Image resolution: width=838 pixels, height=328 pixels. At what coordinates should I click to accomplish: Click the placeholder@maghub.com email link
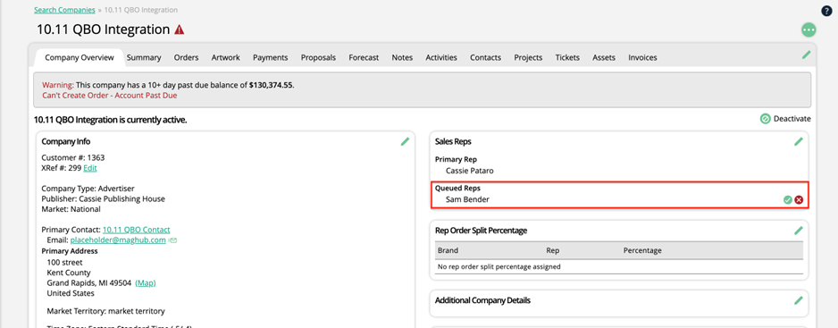coord(118,240)
